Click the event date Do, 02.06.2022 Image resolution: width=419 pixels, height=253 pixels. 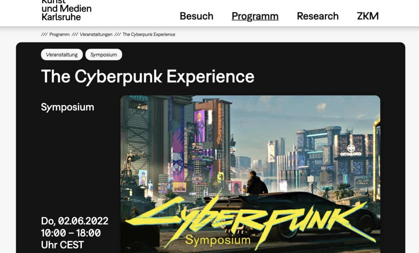click(x=74, y=221)
